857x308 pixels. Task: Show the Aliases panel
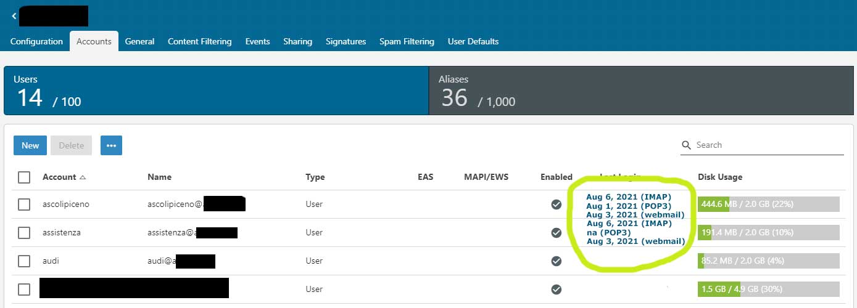click(640, 91)
